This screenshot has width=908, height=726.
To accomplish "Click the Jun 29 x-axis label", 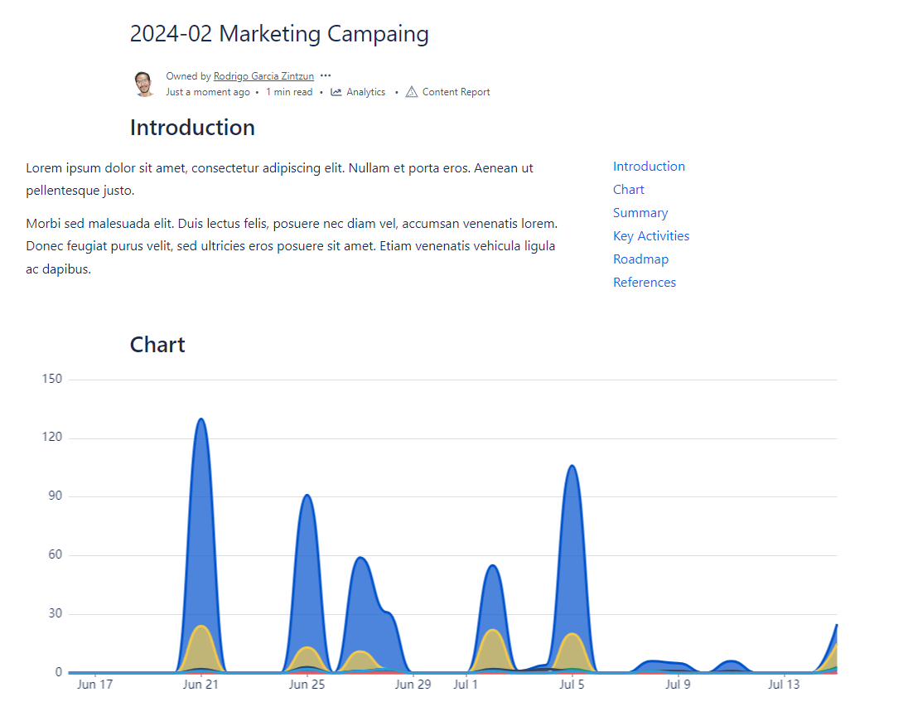I will click(x=413, y=685).
